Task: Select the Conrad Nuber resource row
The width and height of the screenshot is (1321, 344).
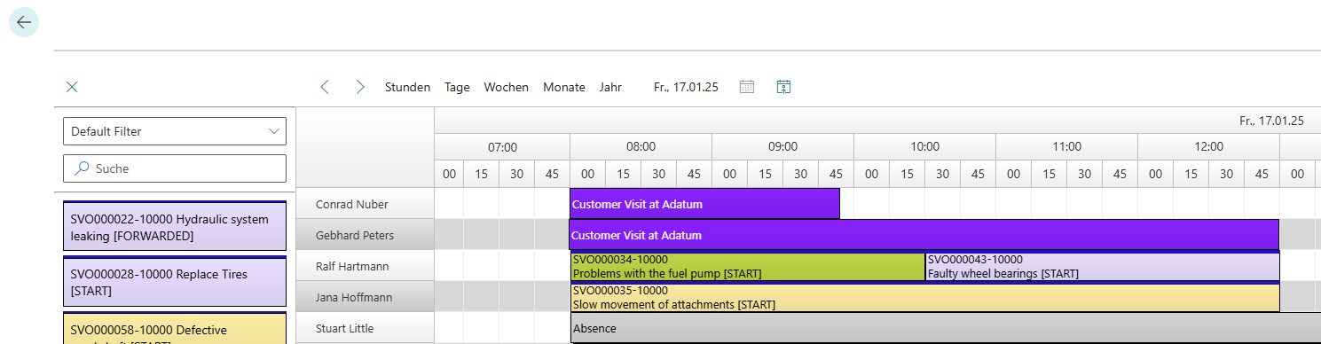Action: click(365, 204)
